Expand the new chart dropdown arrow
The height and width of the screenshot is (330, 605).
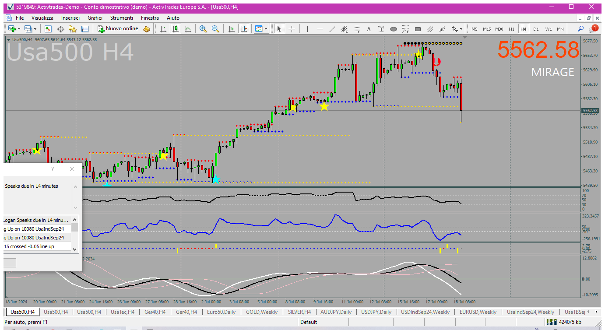coord(19,29)
